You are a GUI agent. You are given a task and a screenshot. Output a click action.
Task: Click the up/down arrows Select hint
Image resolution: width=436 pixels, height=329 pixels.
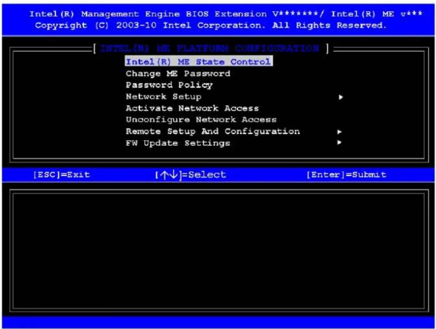click(x=190, y=175)
